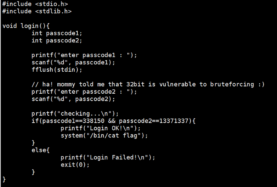Click the "Login OK!" printf line
The height and width of the screenshot is (187, 277).
[100, 128]
